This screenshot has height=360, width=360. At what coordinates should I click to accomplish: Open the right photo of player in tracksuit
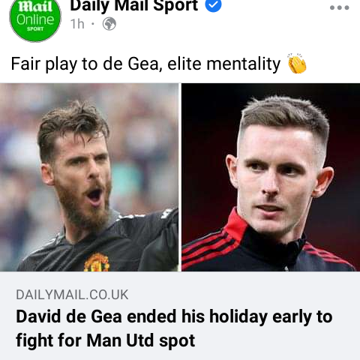click(271, 177)
